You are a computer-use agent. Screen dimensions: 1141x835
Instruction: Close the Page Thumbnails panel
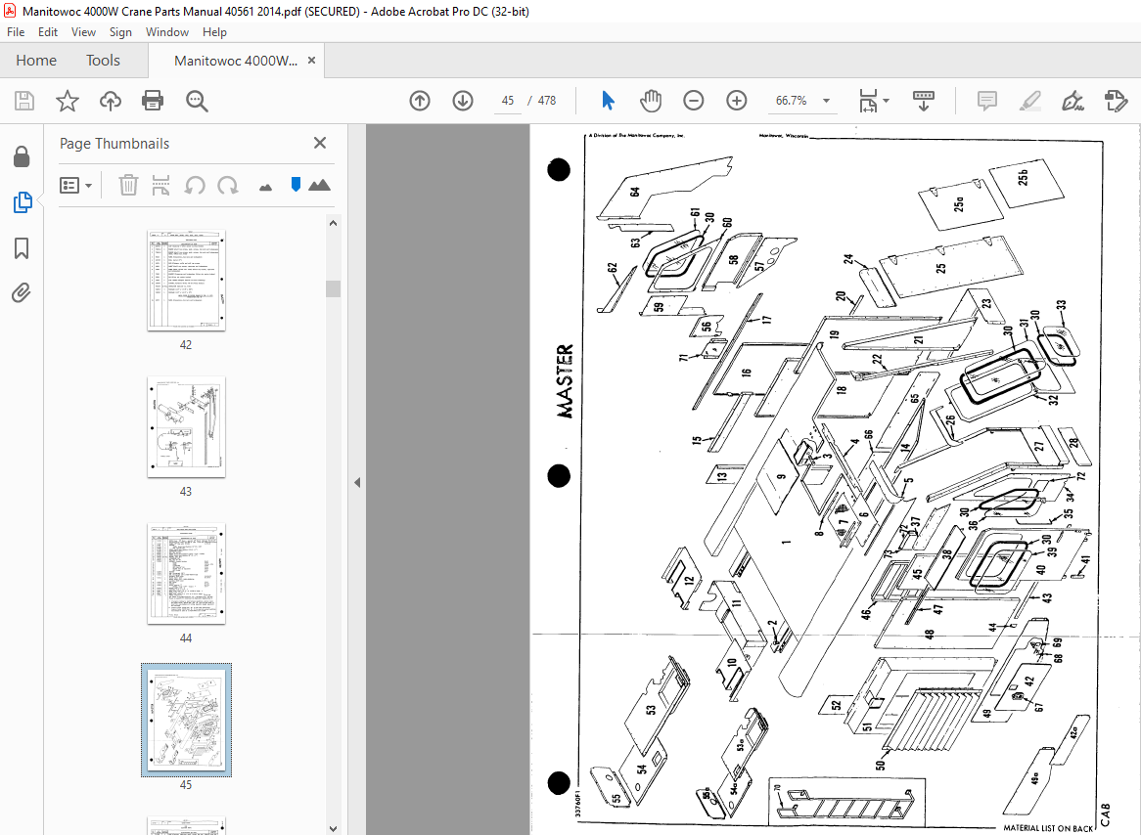[x=319, y=143]
